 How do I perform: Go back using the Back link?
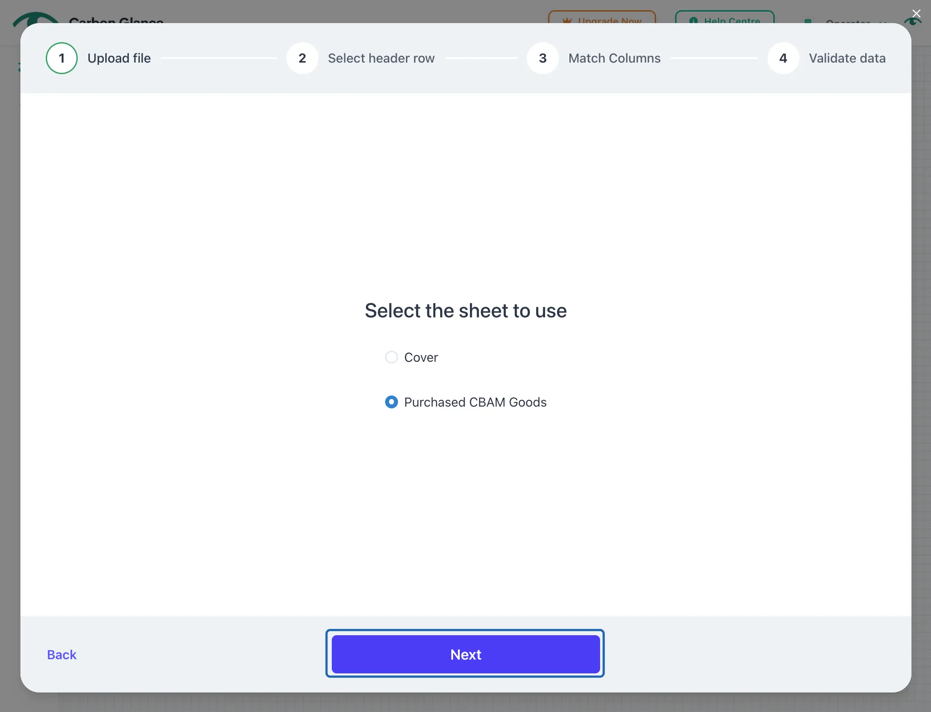coord(62,655)
